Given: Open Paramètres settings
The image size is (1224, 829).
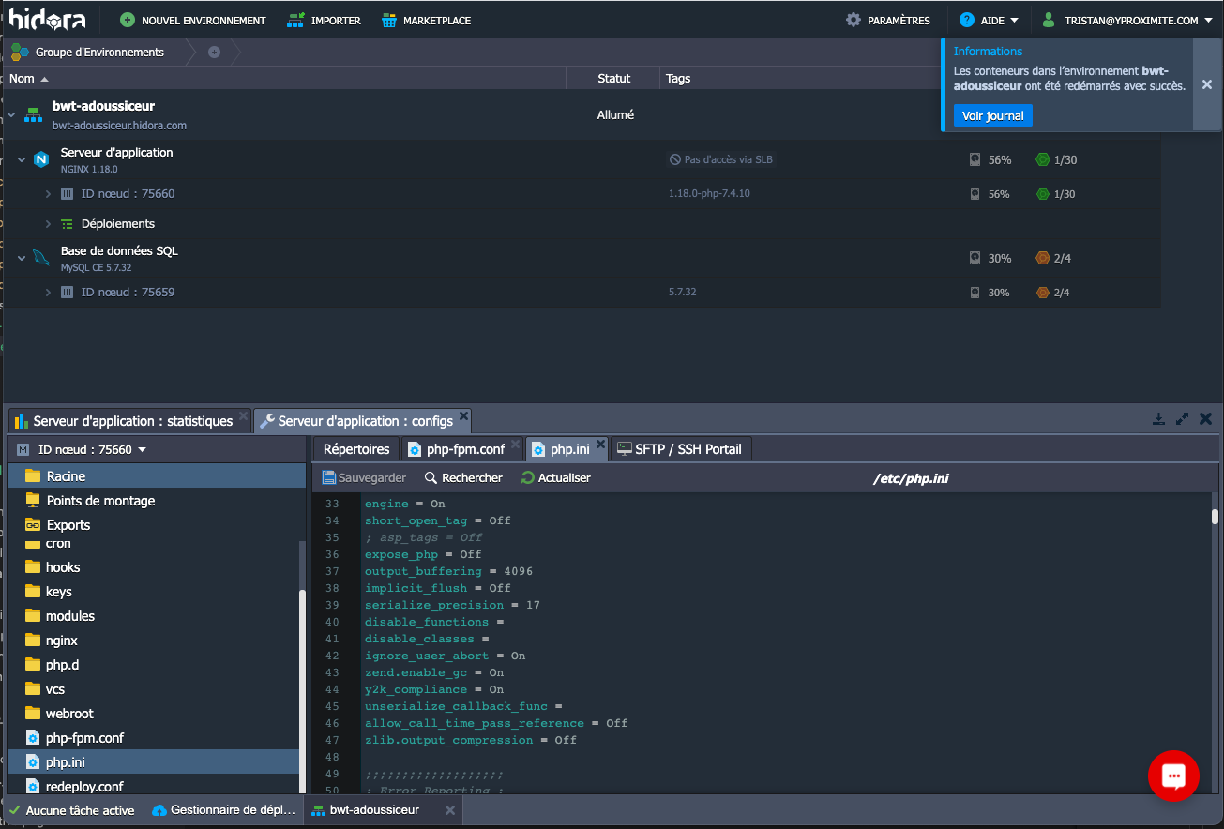Looking at the screenshot, I should tap(888, 20).
